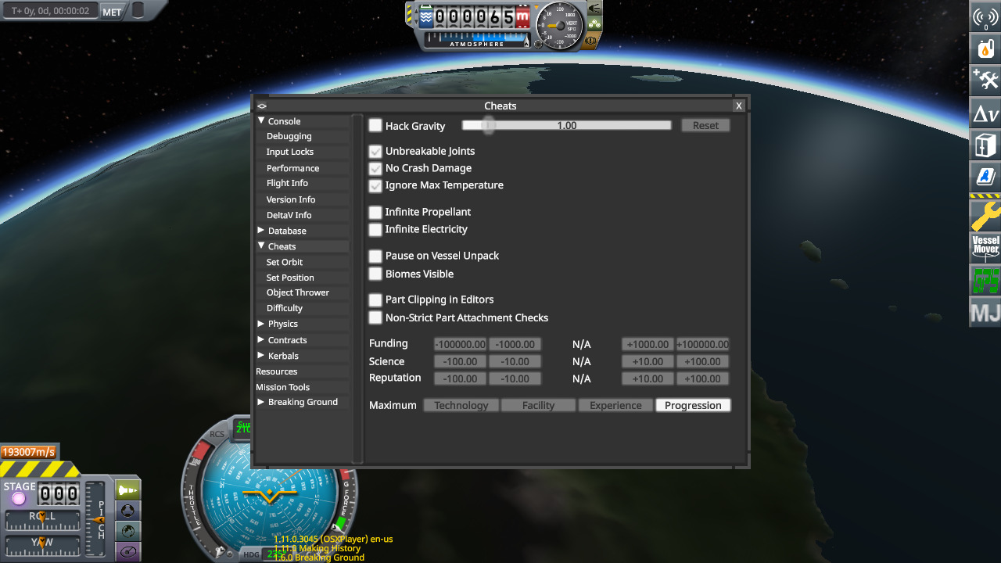
Task: Toggle the Ignore Max Temperature checkbox
Action: [x=375, y=185]
